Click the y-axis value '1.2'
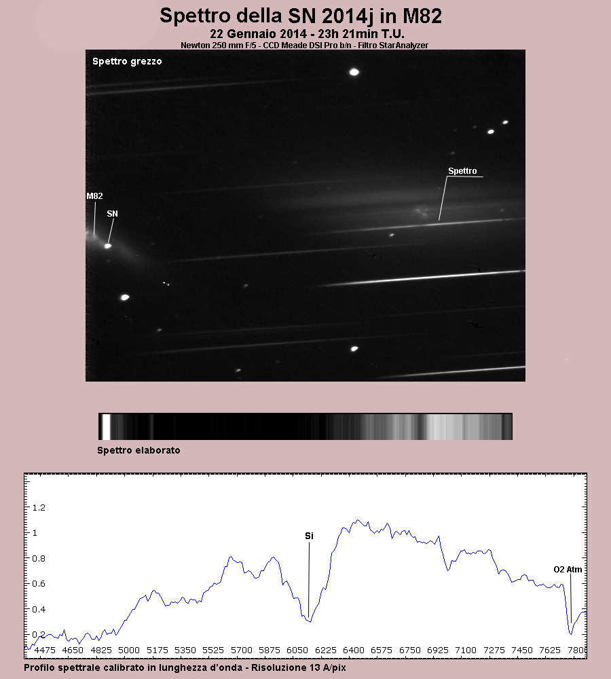This screenshot has height=679, width=611. pyautogui.click(x=39, y=507)
